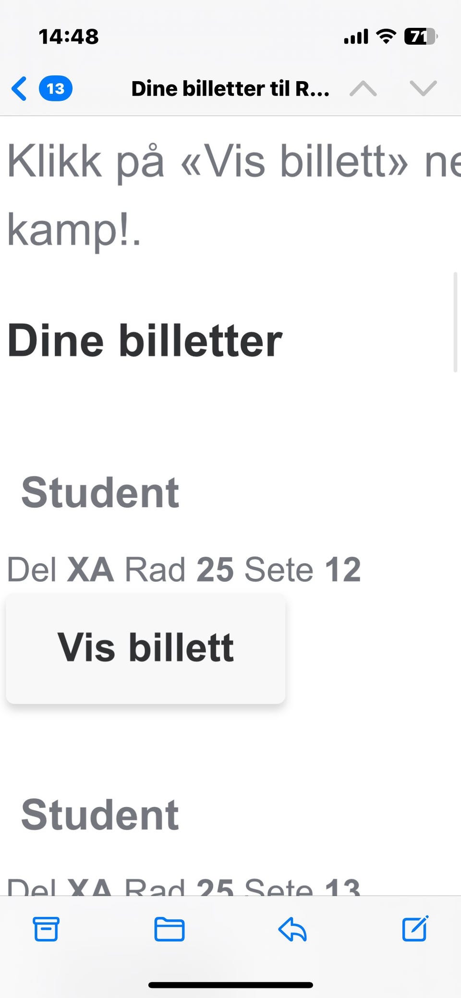Viewport: 461px width, 998px height.
Task: Select the second Student ticket label
Action: coord(100,815)
